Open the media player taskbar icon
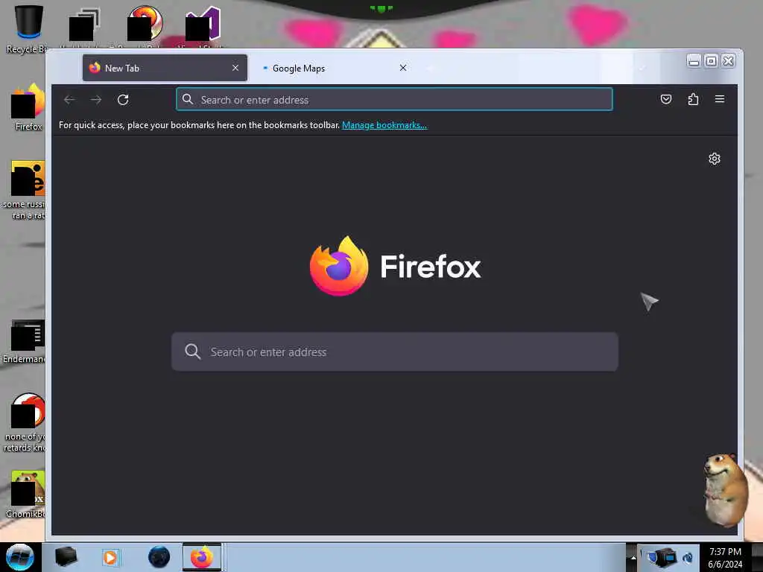Viewport: 763px width, 572px height. 110,557
